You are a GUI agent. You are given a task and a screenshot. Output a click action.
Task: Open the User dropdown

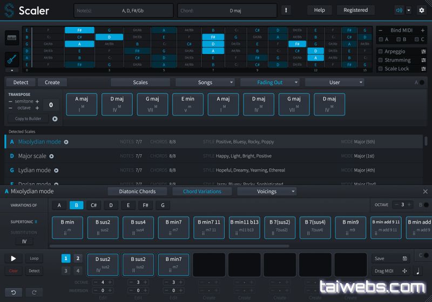(x=335, y=82)
